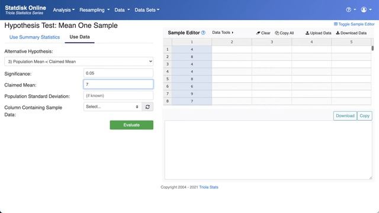Click the Significance input field
Screen dimensions: 379x213
tap(118, 73)
